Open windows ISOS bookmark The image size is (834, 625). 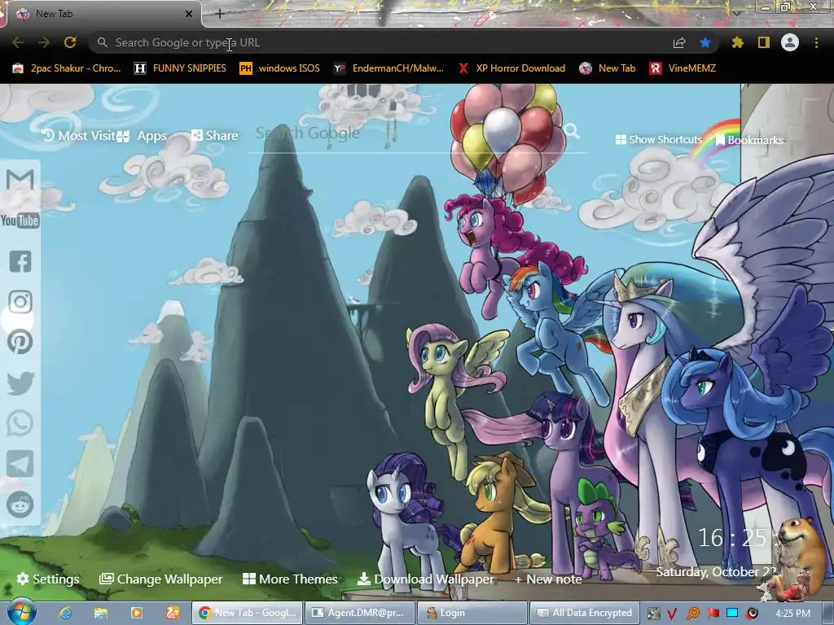pos(280,68)
